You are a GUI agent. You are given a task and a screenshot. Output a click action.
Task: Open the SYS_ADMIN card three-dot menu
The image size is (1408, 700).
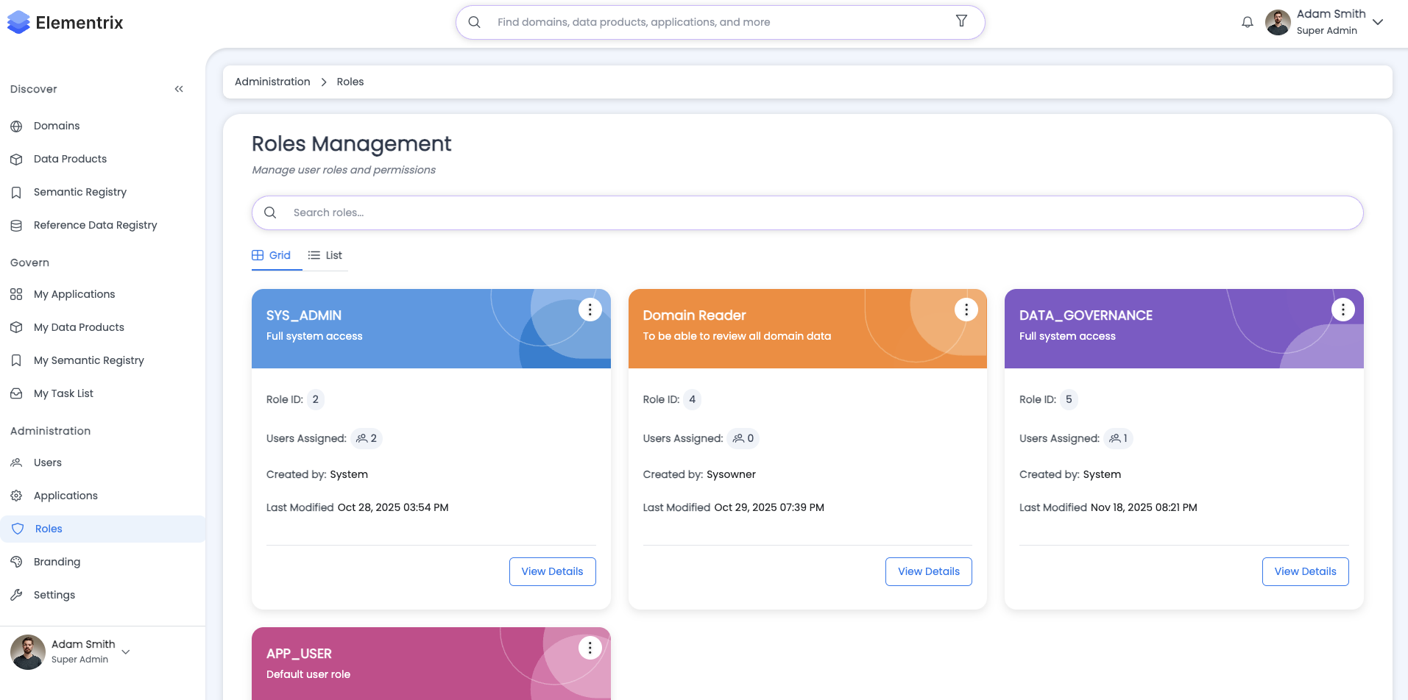(590, 310)
